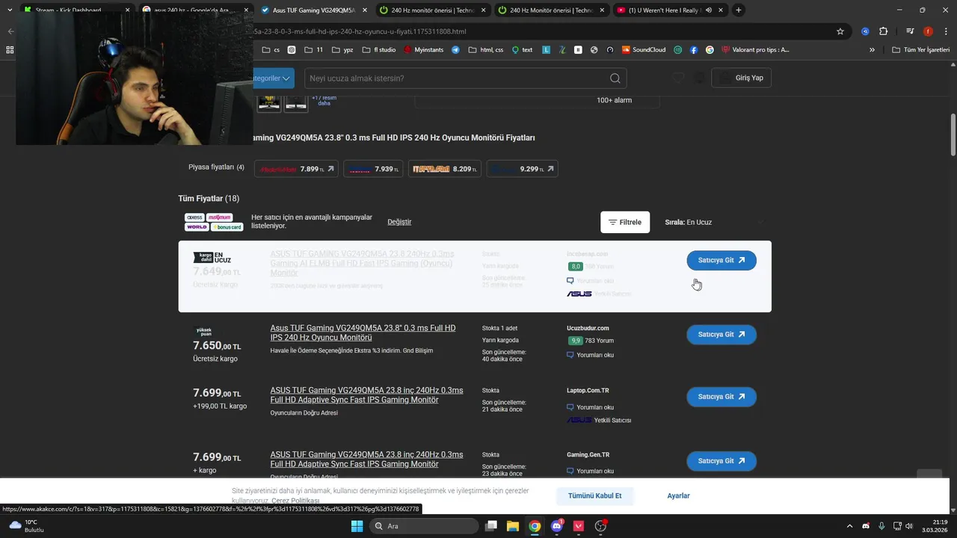Open Discord from the taskbar
The image size is (957, 538).
pyautogui.click(x=556, y=526)
